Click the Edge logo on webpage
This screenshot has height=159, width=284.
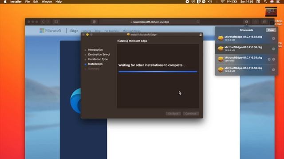(x=75, y=101)
